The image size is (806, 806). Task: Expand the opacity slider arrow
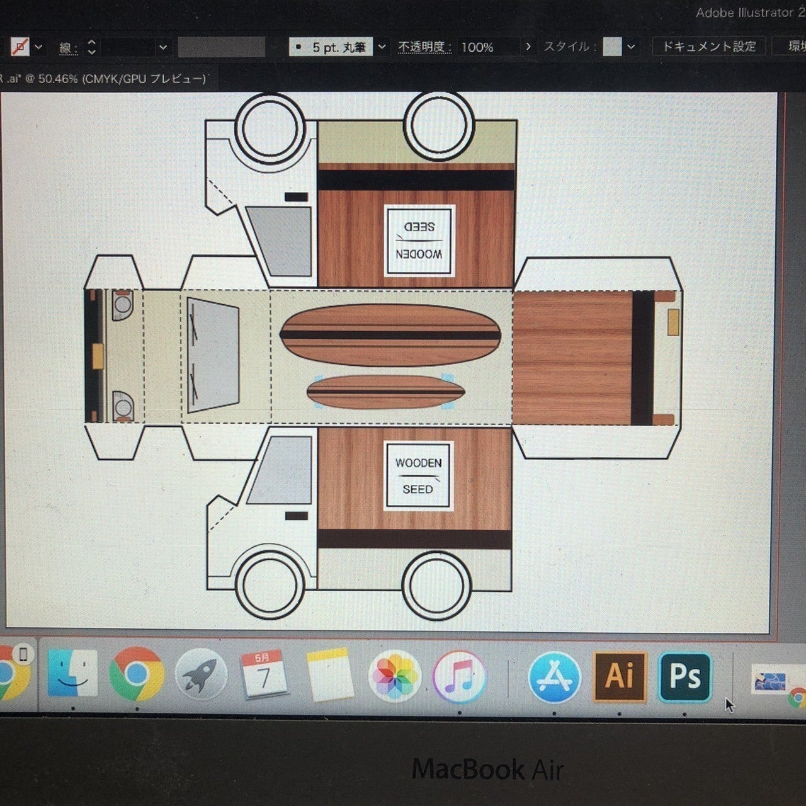528,47
